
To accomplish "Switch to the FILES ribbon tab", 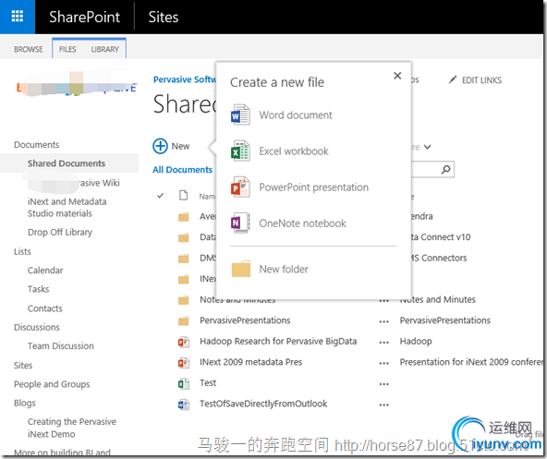I will coord(67,49).
